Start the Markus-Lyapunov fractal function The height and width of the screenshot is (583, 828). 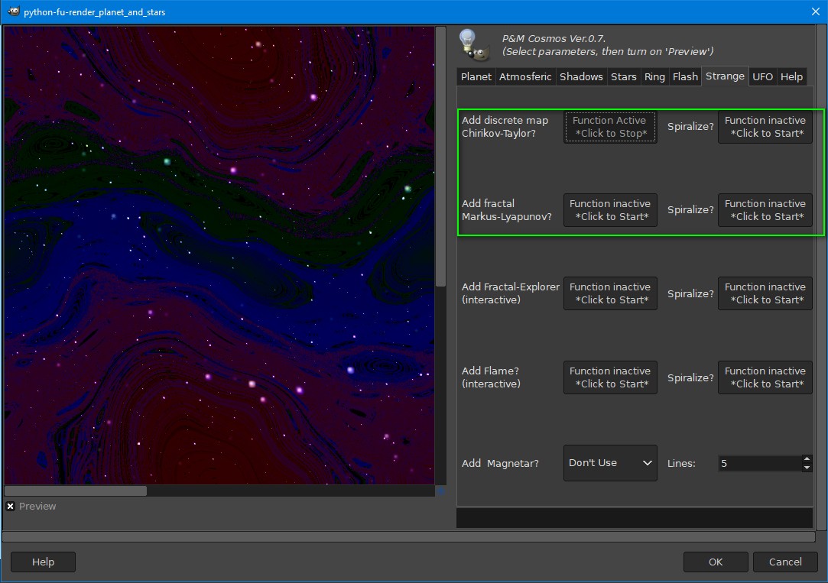coord(610,210)
